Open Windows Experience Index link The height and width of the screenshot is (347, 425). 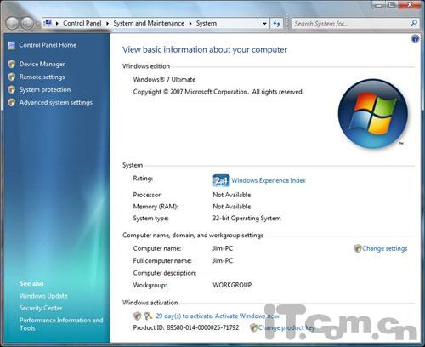[x=269, y=180]
